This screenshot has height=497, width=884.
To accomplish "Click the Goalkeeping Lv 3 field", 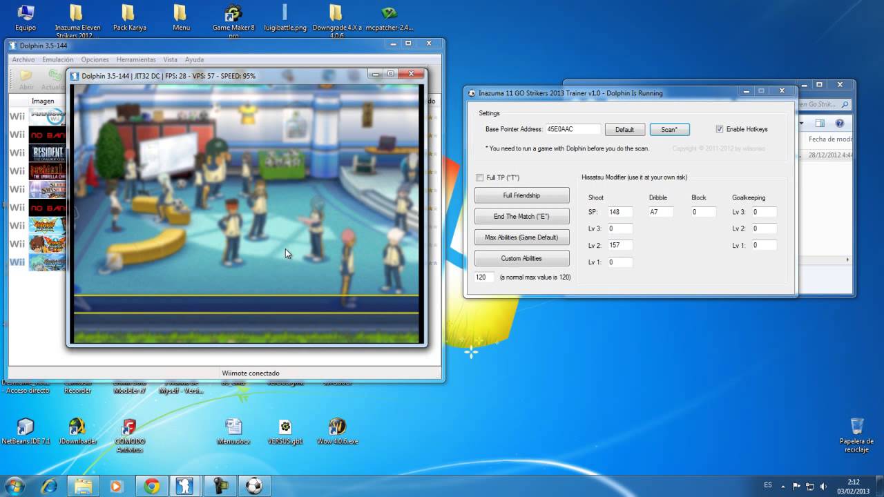I will 764,212.
